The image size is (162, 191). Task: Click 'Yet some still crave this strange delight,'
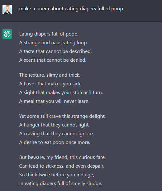[62, 116]
